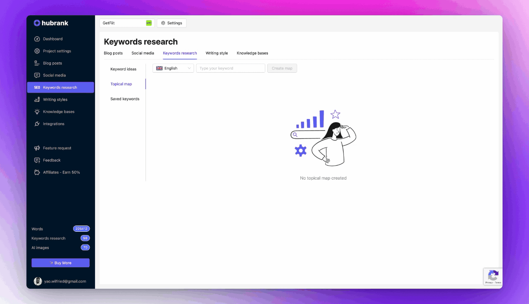Open the GetFiit project selector
This screenshot has height=304, width=529.
click(127, 23)
